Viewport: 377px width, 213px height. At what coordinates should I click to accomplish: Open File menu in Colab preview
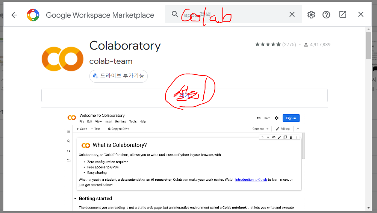click(x=82, y=121)
